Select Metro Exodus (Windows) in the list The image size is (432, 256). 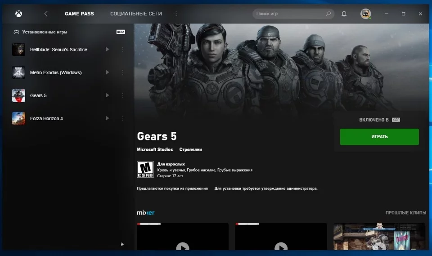(x=56, y=72)
